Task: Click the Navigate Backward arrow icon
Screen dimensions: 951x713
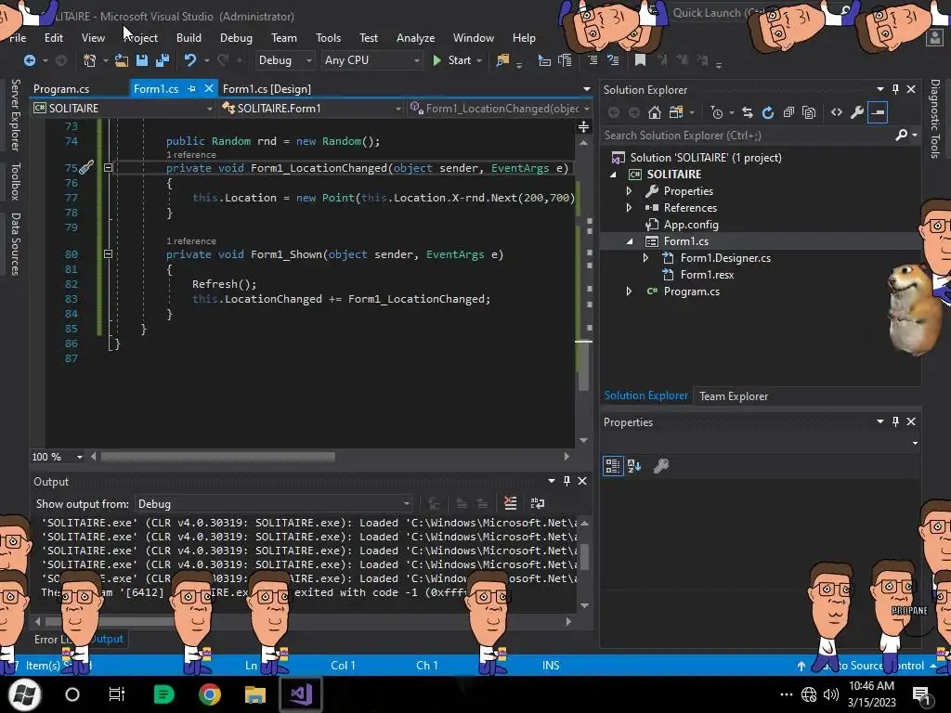Action: point(29,60)
